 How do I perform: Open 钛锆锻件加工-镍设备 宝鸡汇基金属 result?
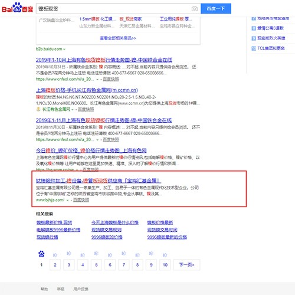99,181
